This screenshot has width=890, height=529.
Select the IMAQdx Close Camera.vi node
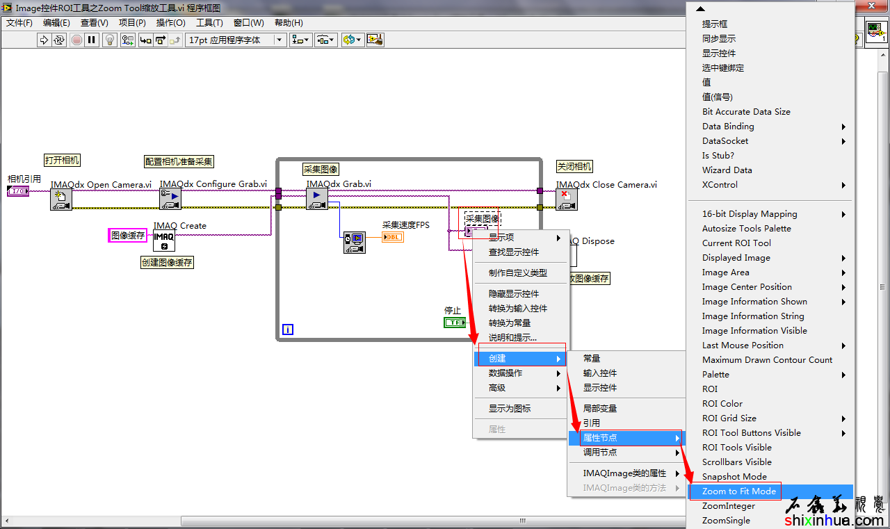(x=567, y=200)
